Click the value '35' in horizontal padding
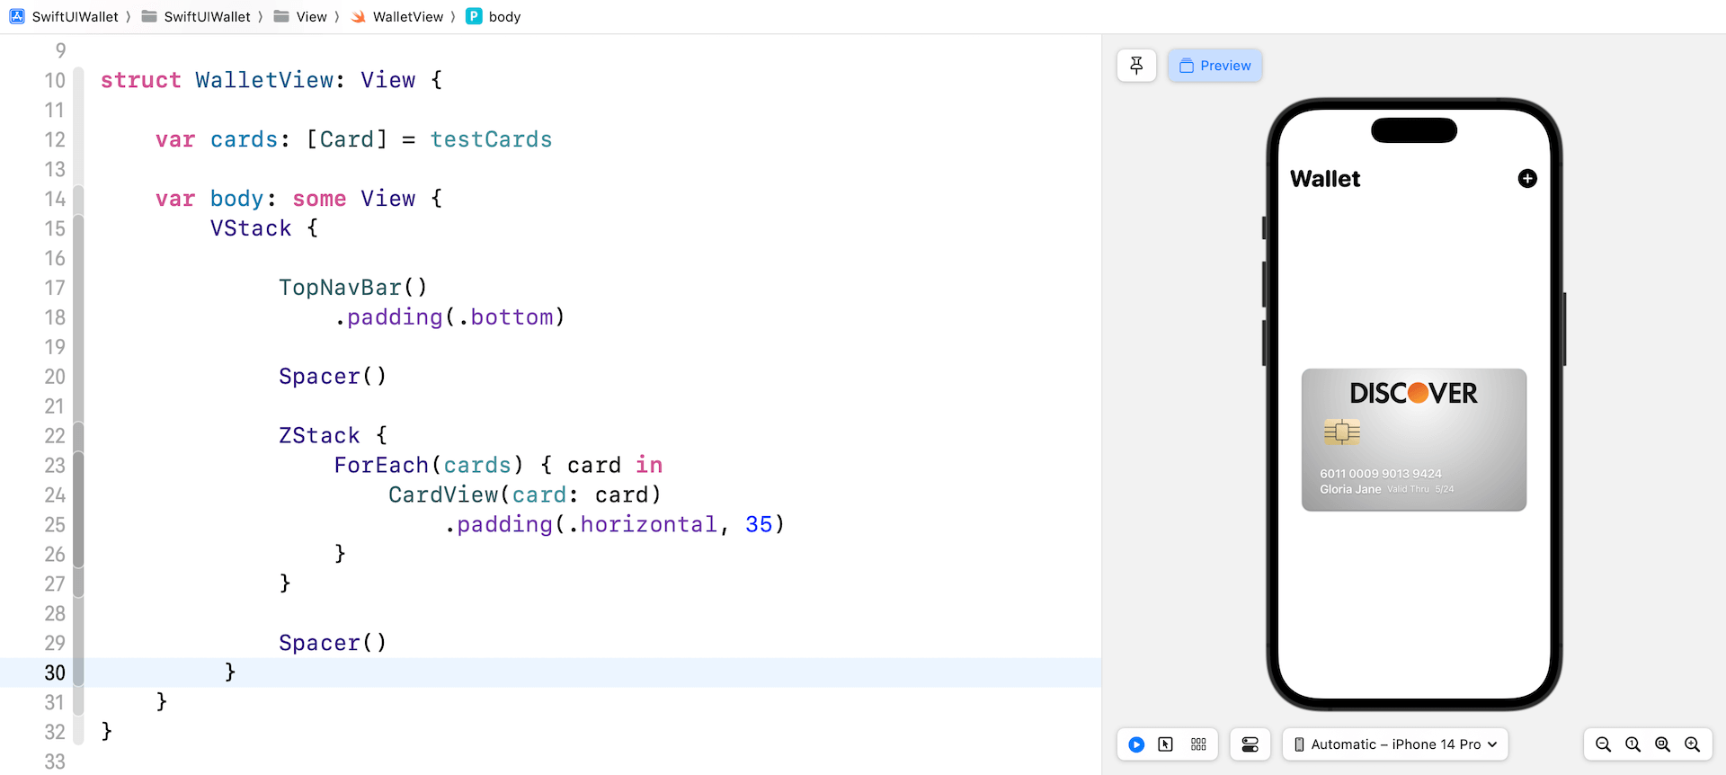 point(759,525)
